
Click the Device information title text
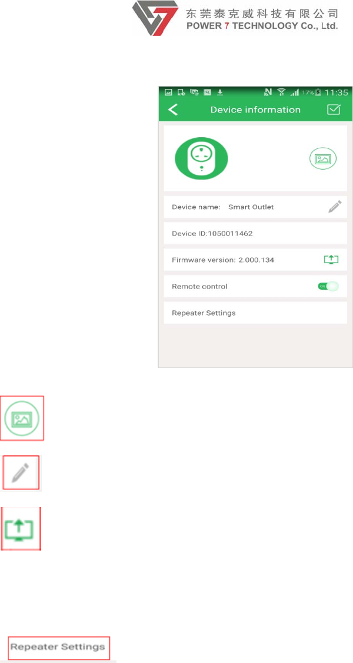(255, 110)
